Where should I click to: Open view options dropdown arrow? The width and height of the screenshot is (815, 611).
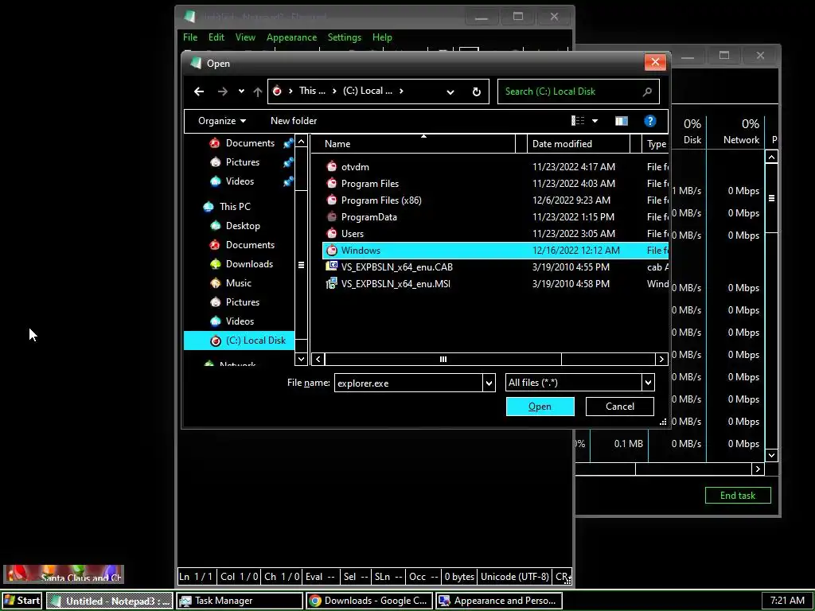pyautogui.click(x=595, y=121)
